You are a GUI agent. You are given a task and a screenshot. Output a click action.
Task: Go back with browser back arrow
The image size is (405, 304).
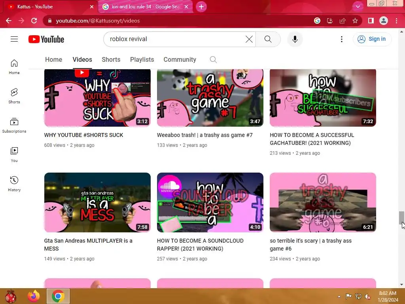coord(9,21)
